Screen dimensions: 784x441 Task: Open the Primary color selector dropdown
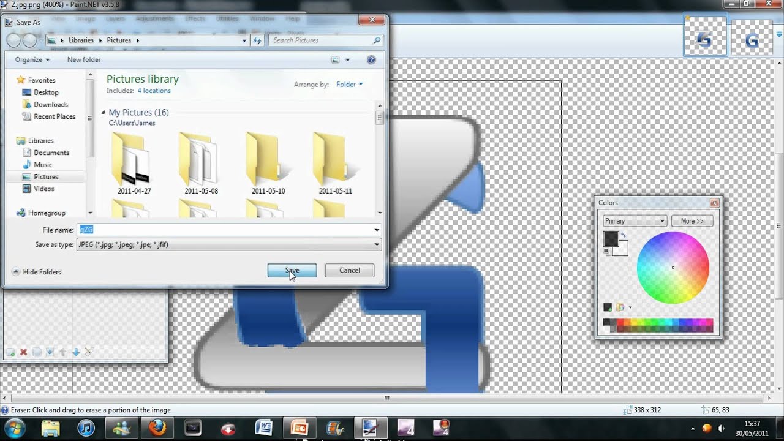coord(635,221)
